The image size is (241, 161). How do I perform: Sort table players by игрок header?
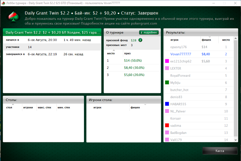tap(97, 107)
